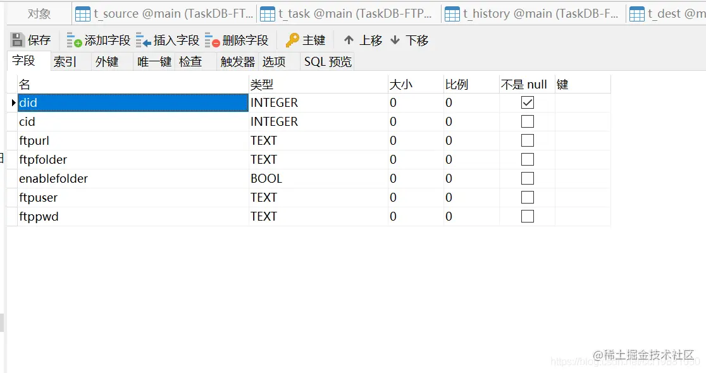The height and width of the screenshot is (373, 706).
Task: Select the ftpfolder field name cell
Action: click(x=133, y=159)
